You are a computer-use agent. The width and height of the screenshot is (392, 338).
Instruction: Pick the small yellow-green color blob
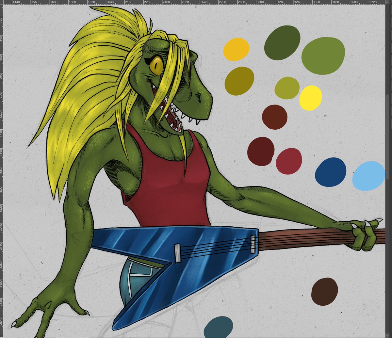click(287, 88)
